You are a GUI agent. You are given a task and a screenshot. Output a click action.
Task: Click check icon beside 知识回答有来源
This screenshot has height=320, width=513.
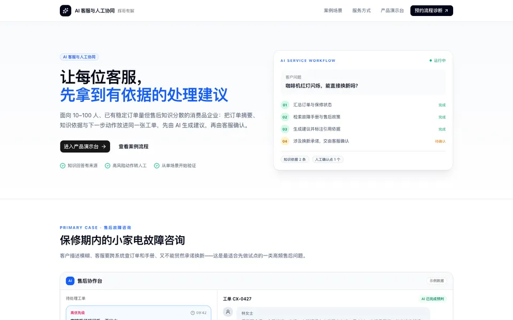[x=63, y=165]
